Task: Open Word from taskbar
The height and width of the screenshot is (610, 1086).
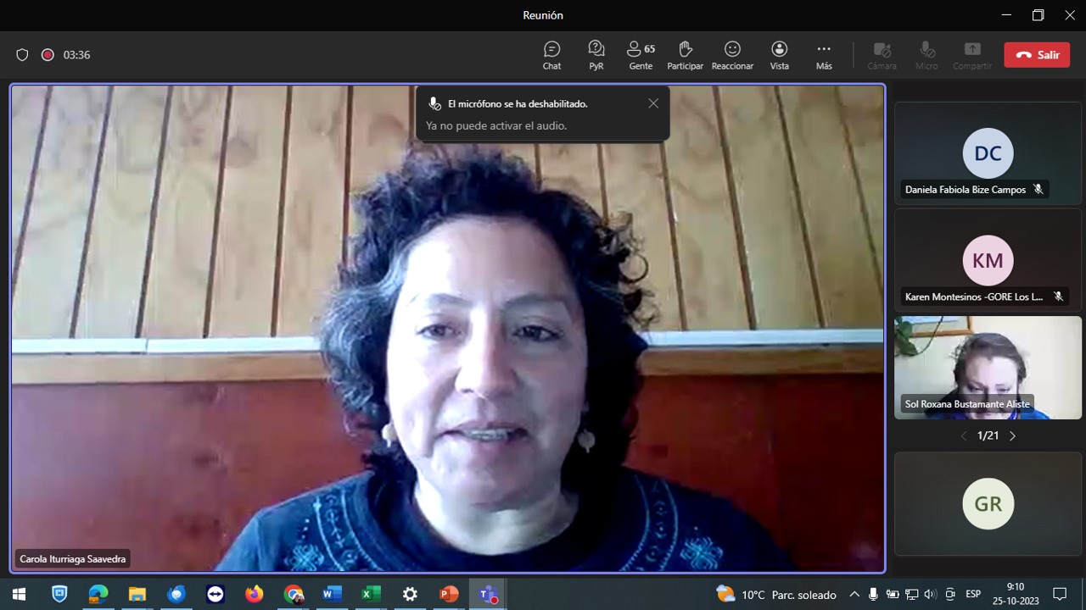Action: (x=332, y=594)
